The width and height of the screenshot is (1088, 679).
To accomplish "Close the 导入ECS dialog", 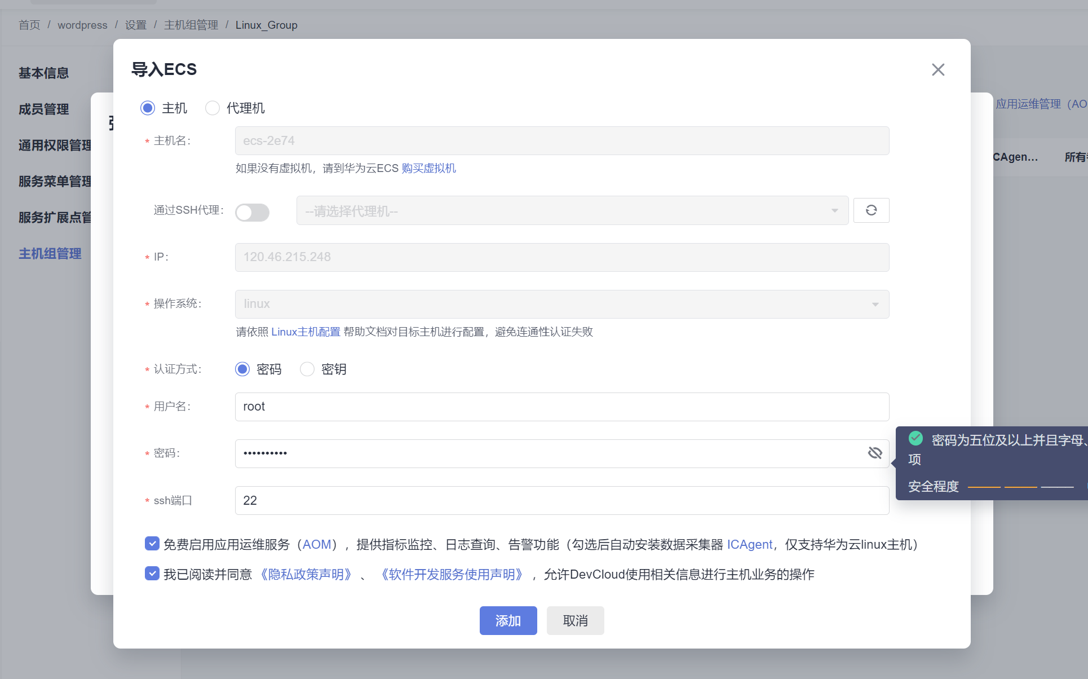I will pyautogui.click(x=937, y=70).
